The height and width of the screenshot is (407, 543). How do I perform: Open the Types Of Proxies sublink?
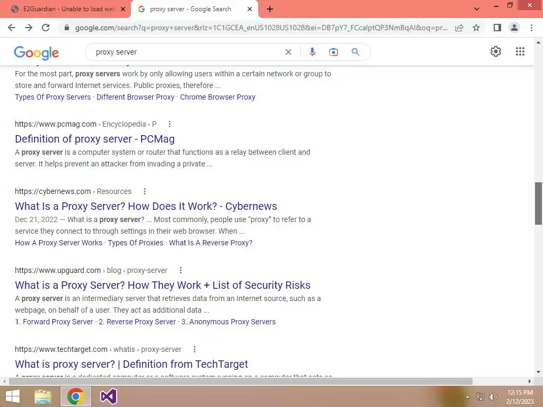tap(135, 243)
